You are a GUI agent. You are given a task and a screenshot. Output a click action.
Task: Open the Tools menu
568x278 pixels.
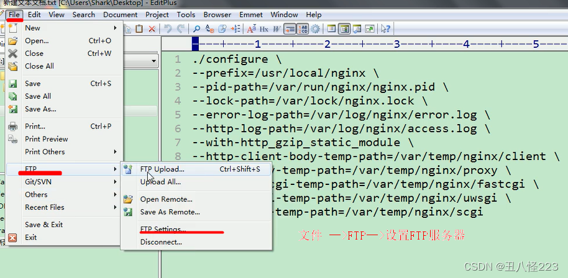coord(186,15)
